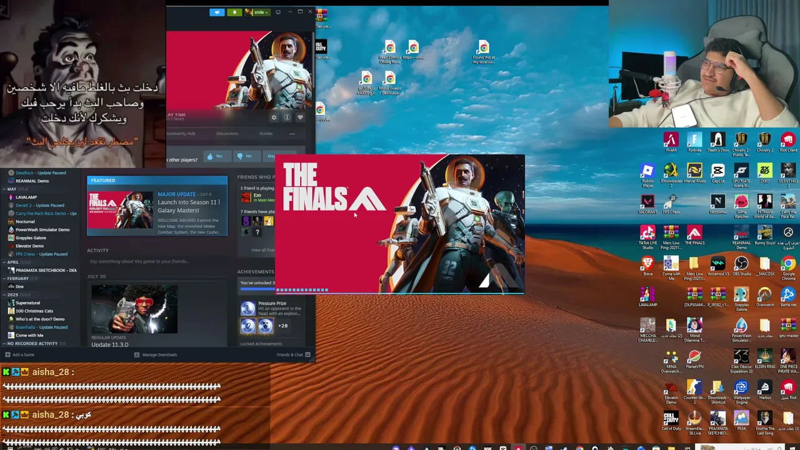Click the Pressure Prize achievement icon
Image resolution: width=800 pixels, height=450 pixels.
[248, 308]
